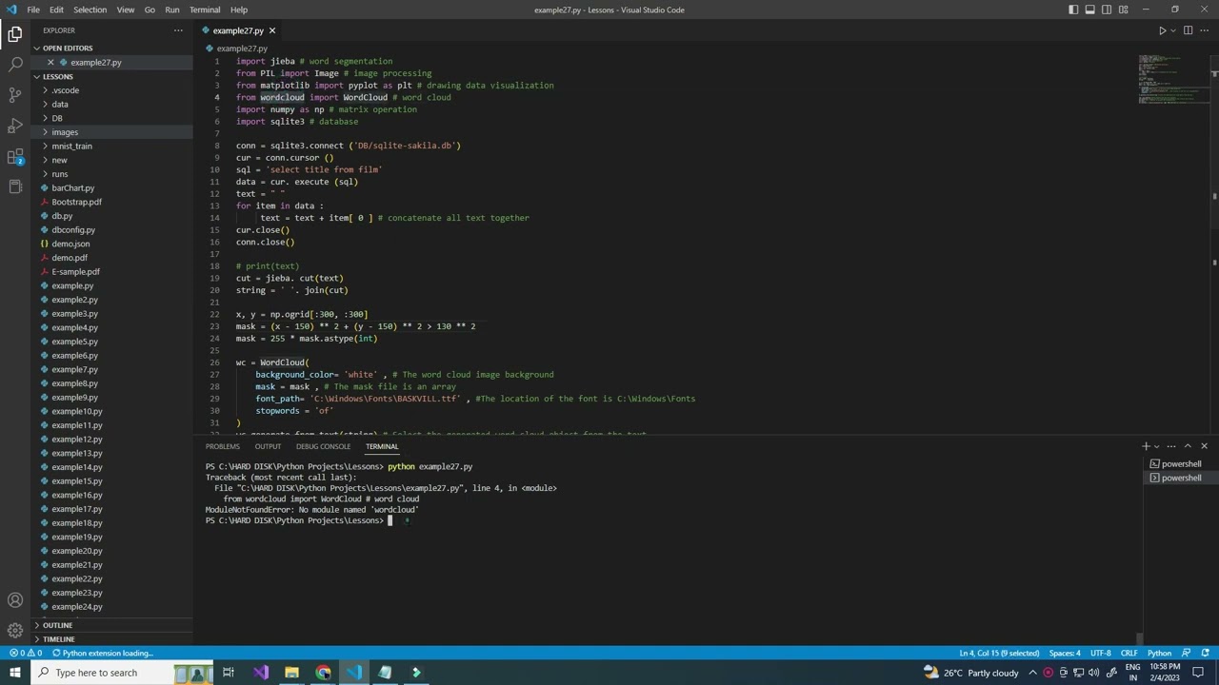The width and height of the screenshot is (1219, 685).
Task: Open the Terminal menu
Action: coord(205,10)
